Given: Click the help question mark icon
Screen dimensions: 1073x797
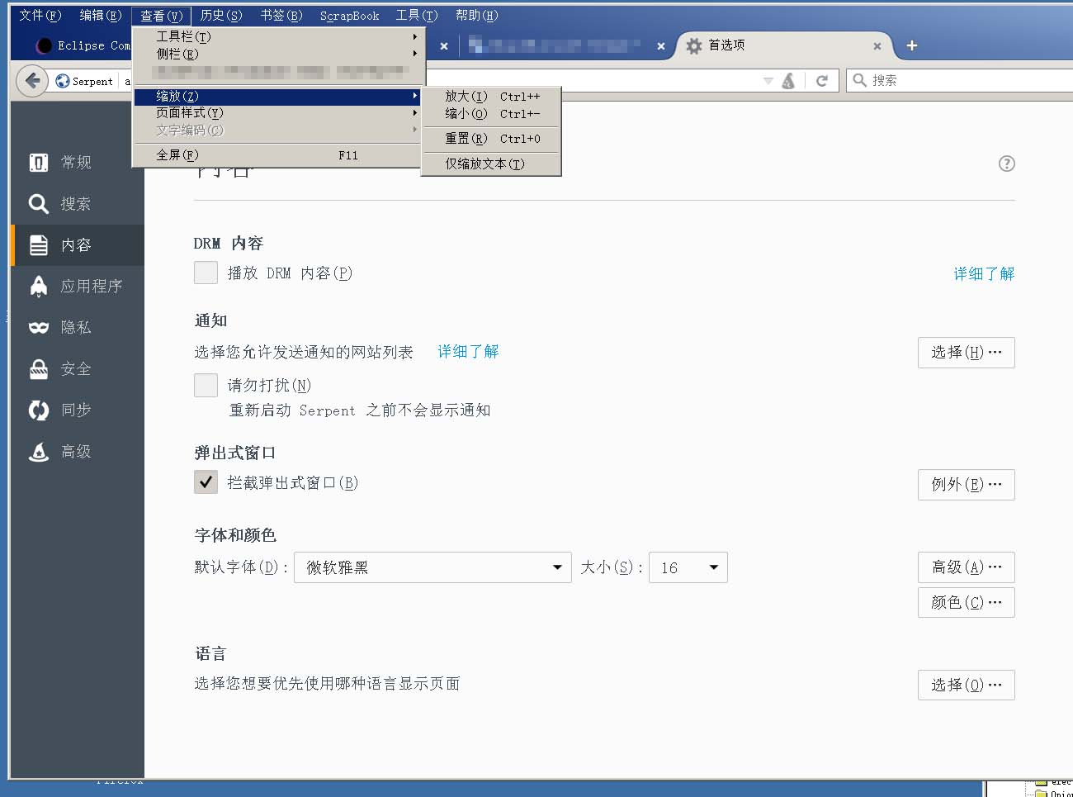Looking at the screenshot, I should point(1006,164).
